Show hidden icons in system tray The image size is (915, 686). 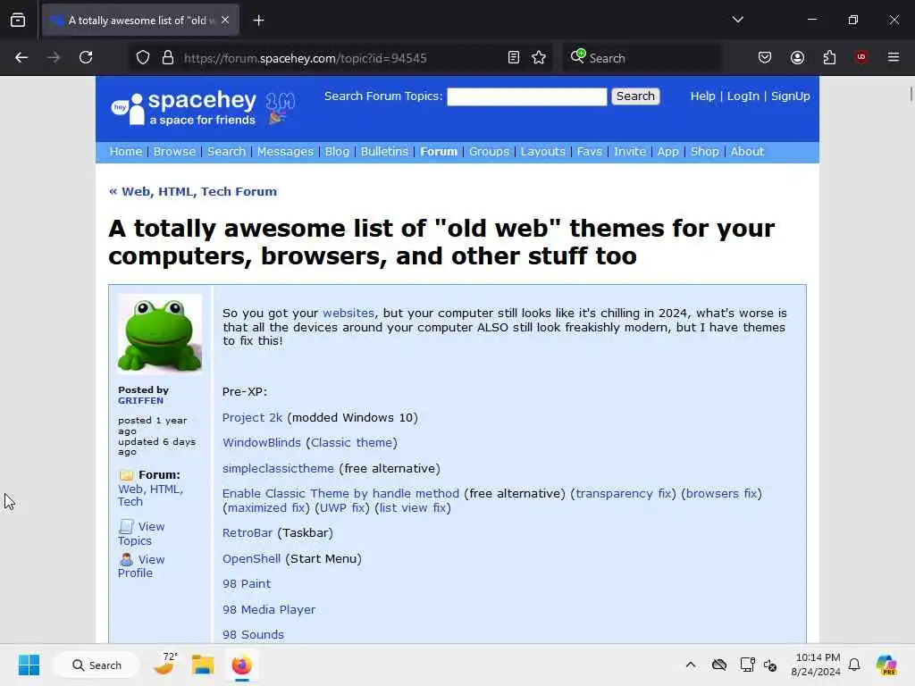691,665
